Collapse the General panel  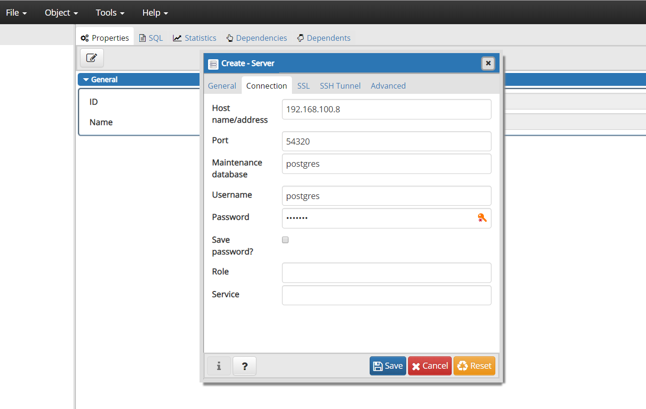pyautogui.click(x=86, y=79)
